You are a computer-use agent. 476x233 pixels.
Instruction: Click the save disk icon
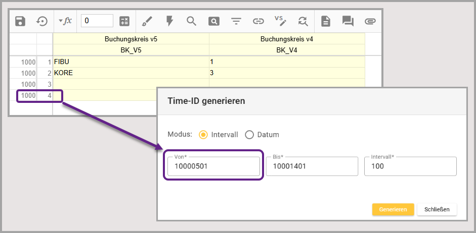pyautogui.click(x=20, y=21)
